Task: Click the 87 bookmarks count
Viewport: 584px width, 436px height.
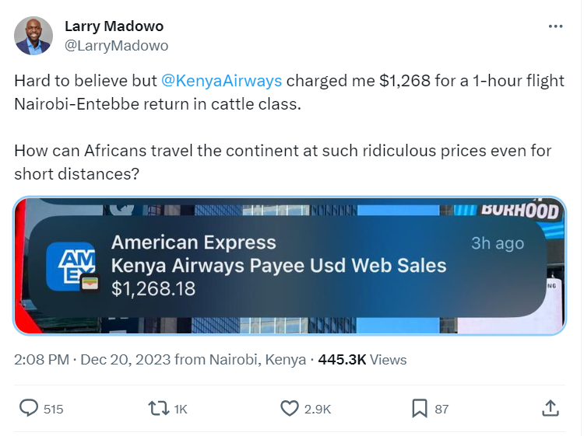Action: (x=442, y=409)
